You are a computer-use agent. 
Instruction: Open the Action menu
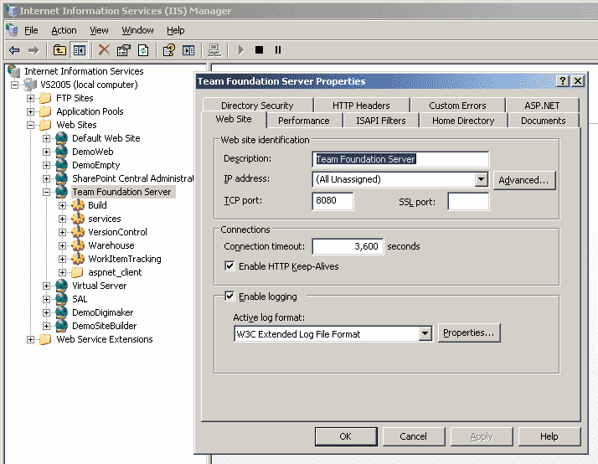pyautogui.click(x=64, y=30)
